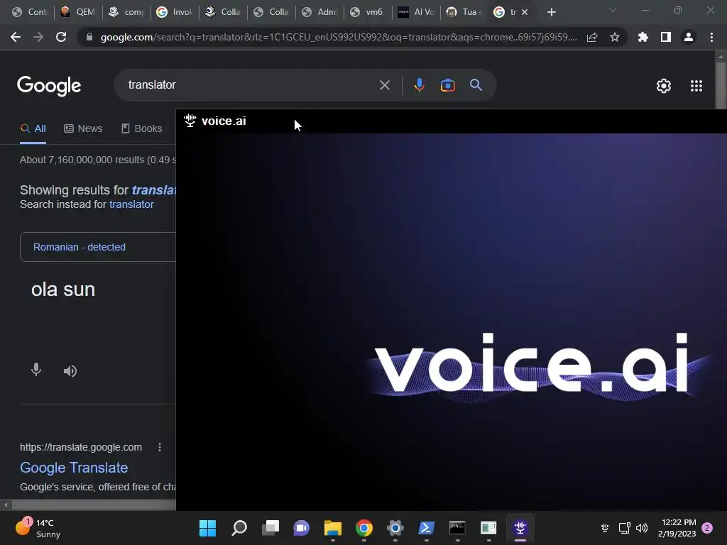Viewport: 727px width, 545px height.
Task: Search by image with camera icon
Action: pyautogui.click(x=447, y=85)
